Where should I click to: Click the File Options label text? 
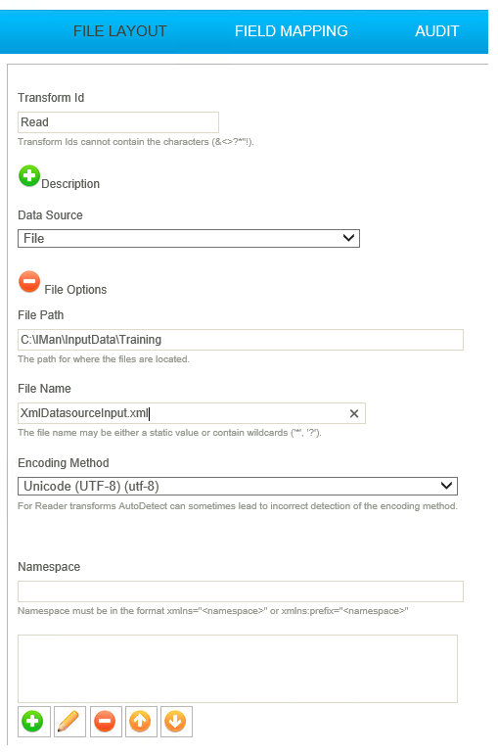(75, 290)
